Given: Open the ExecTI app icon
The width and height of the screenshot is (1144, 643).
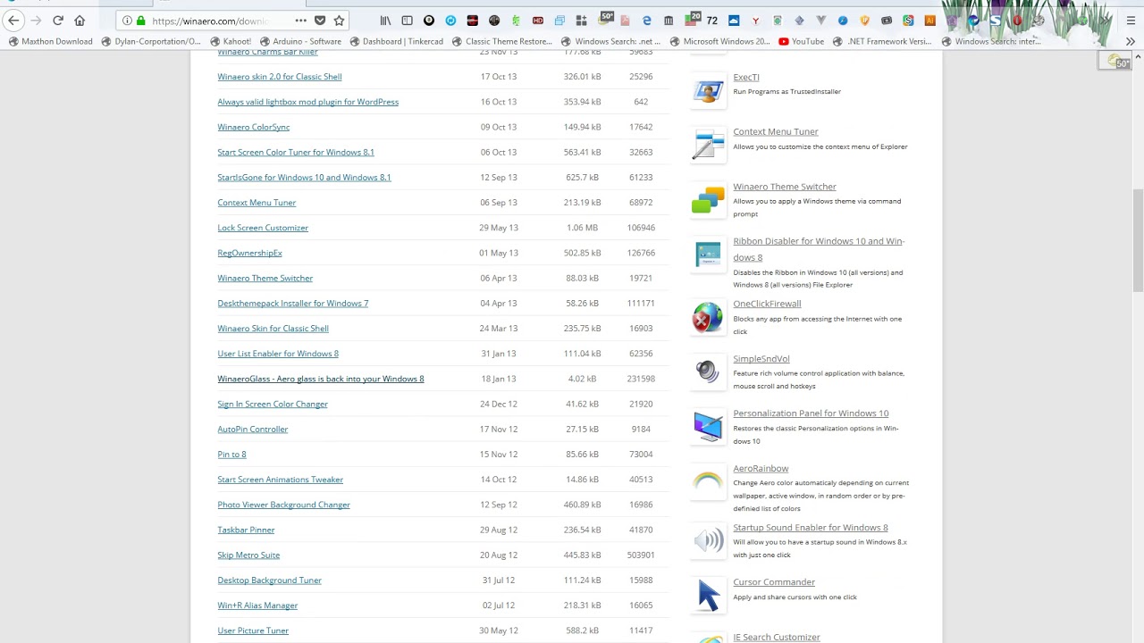Looking at the screenshot, I should click(x=708, y=90).
